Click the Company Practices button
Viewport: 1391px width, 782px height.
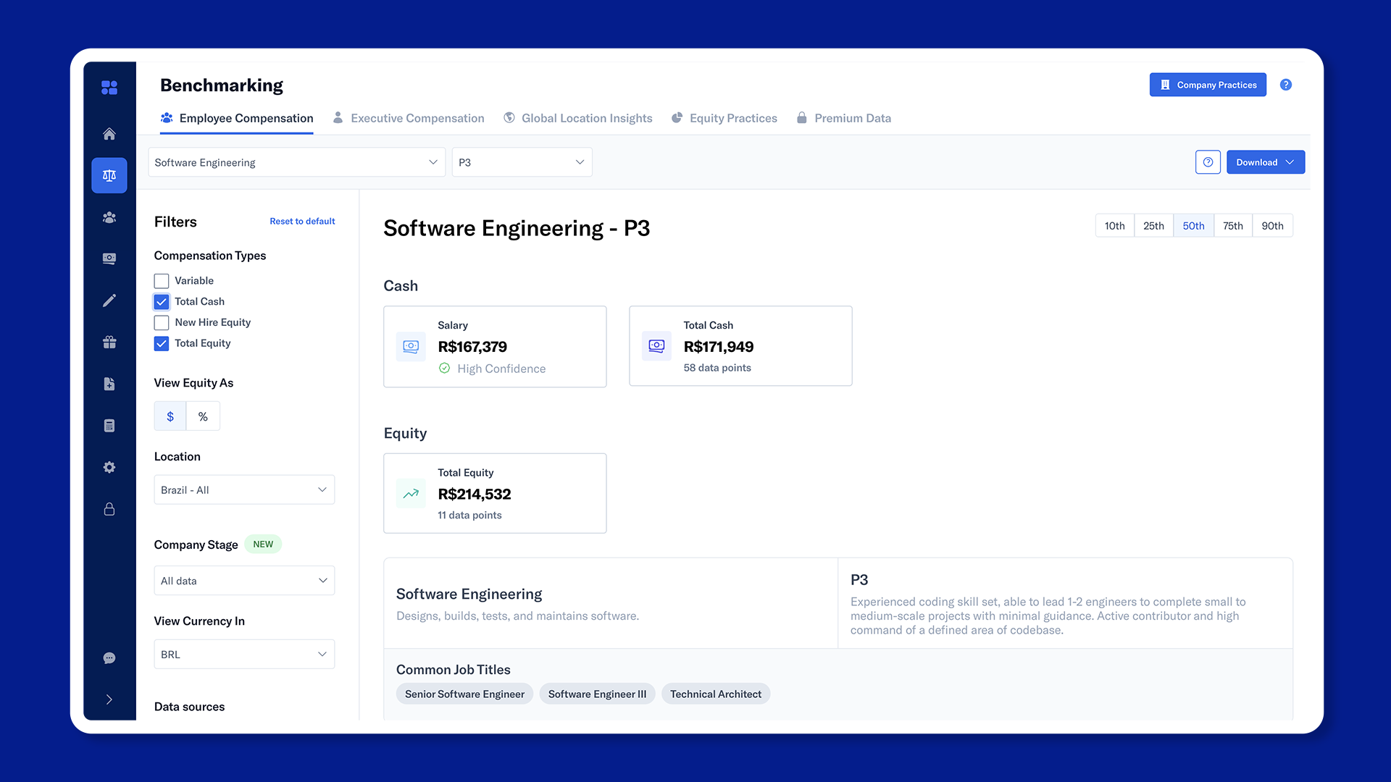(1208, 85)
